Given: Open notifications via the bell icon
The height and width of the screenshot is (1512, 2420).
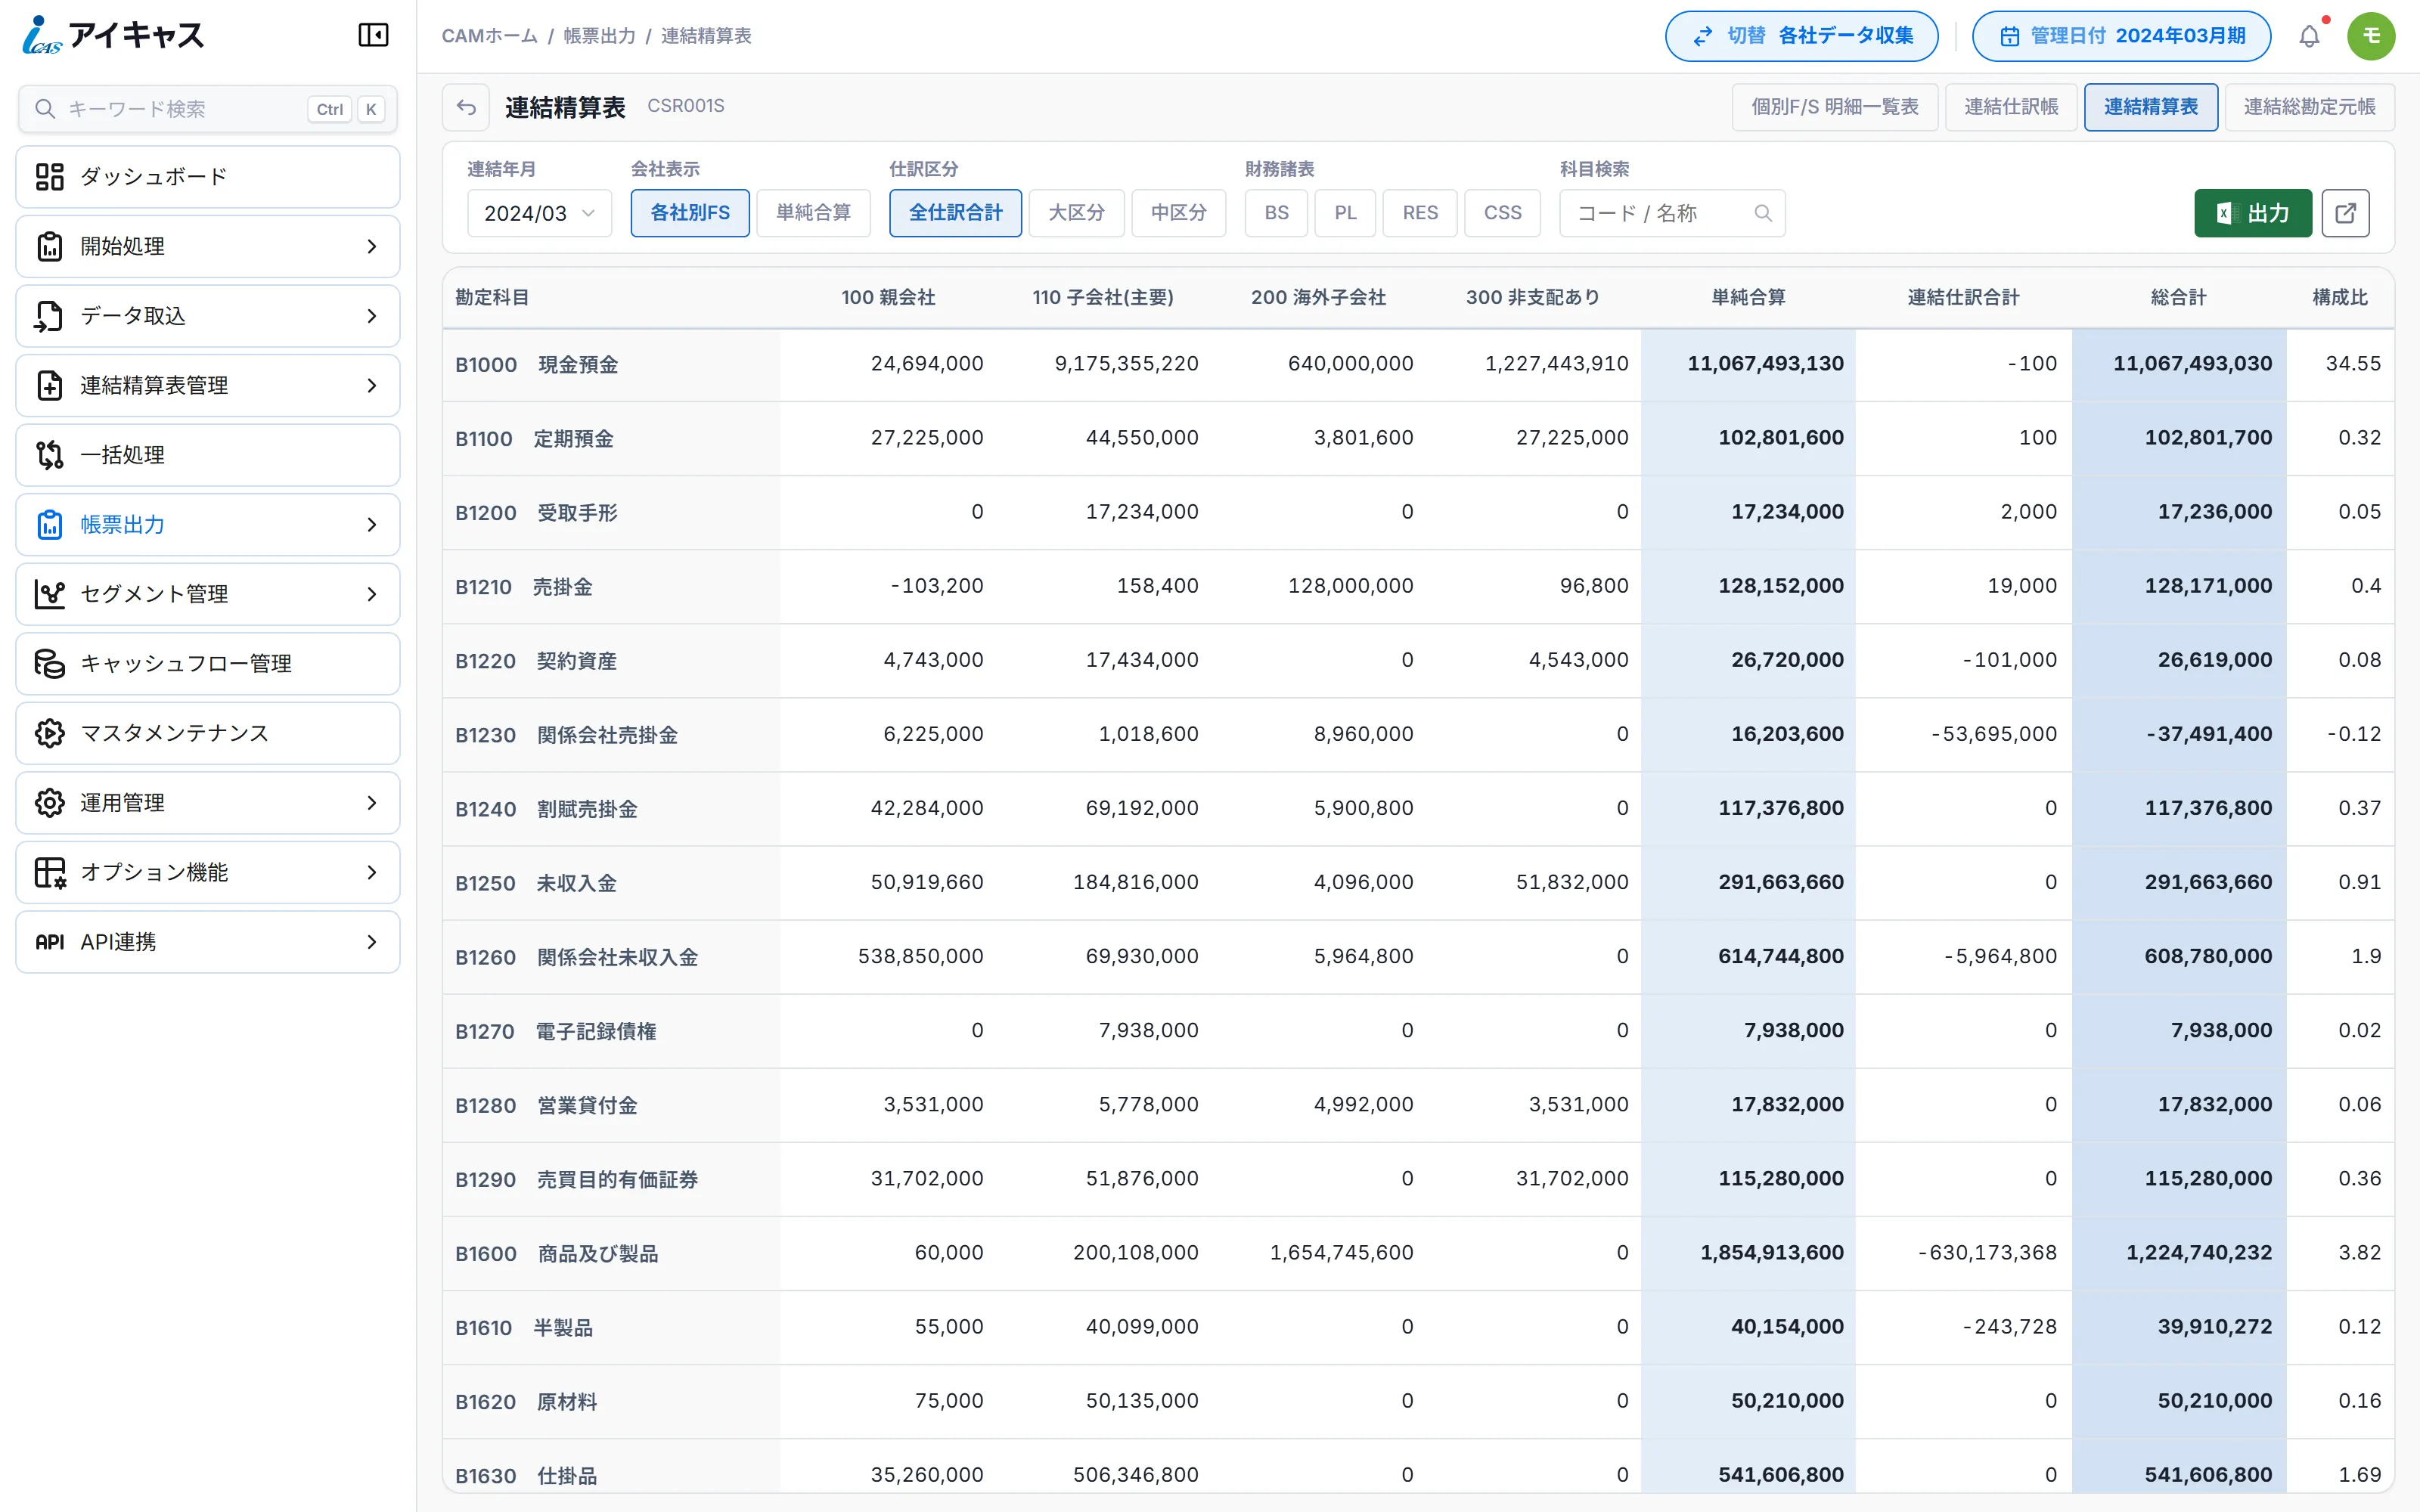Looking at the screenshot, I should [2309, 36].
